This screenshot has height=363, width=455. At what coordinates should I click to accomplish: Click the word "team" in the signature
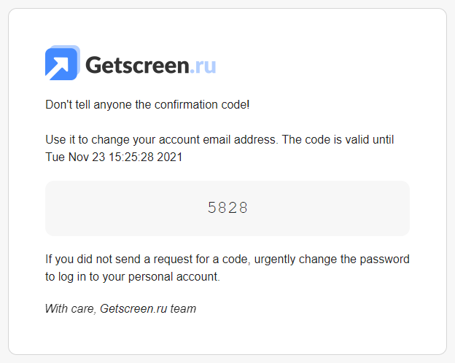click(x=183, y=308)
